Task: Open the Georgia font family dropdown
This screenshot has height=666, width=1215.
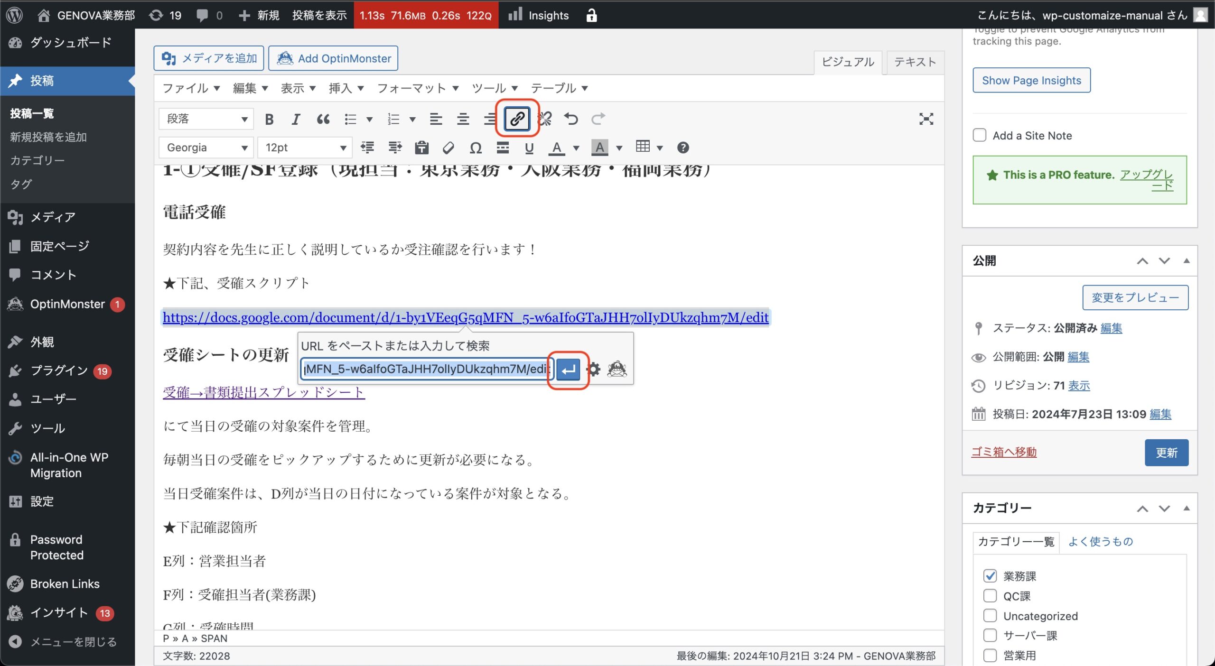Action: coord(206,148)
